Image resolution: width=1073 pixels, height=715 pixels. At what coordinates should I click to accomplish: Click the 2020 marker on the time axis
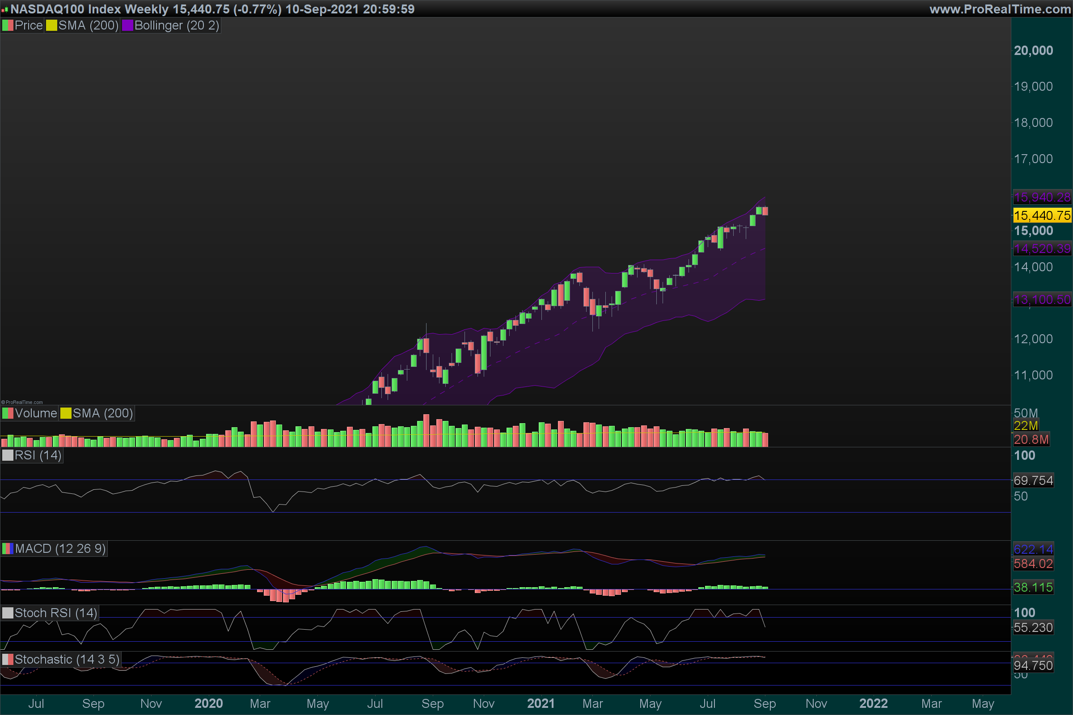[208, 703]
